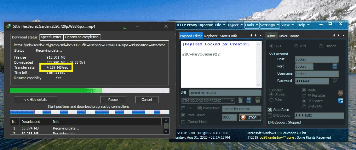Viewport: 356px width, 150px height.
Task: Expand tab list arrow in Payload Editor panel
Action: [x=261, y=35]
